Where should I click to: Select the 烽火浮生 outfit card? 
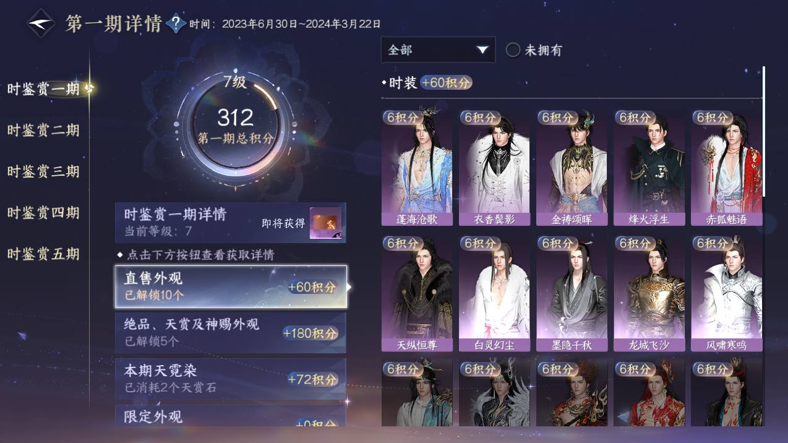point(649,168)
